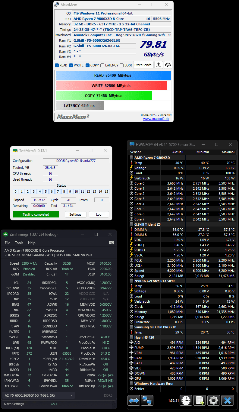Viewport: 239px width, 412px height.
Task: Click thermometer icon beside DIMM A
Action: point(131,230)
